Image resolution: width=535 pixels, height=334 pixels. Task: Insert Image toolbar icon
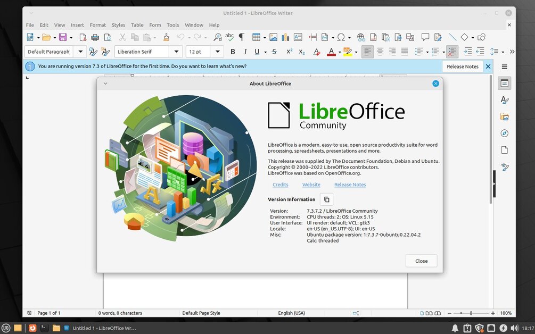coord(273,37)
